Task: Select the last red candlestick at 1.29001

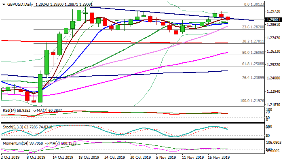Action: tap(228, 18)
